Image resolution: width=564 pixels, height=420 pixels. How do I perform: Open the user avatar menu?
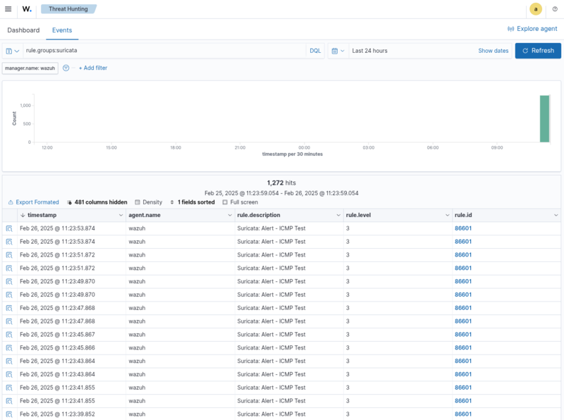click(x=536, y=9)
